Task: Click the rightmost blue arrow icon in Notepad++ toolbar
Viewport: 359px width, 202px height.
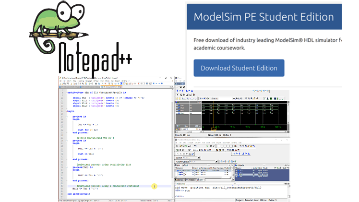Action: point(162,83)
